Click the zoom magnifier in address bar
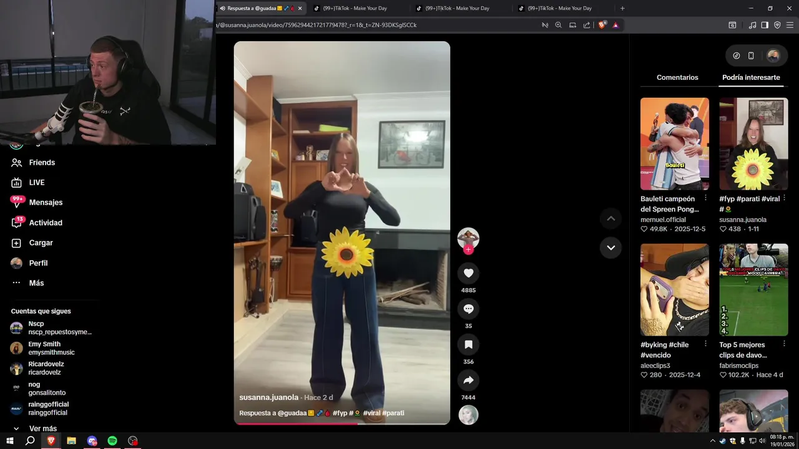799x449 pixels. [x=559, y=25]
